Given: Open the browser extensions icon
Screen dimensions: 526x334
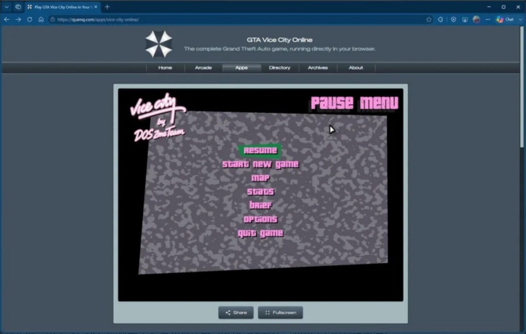Looking at the screenshot, I should [441, 20].
